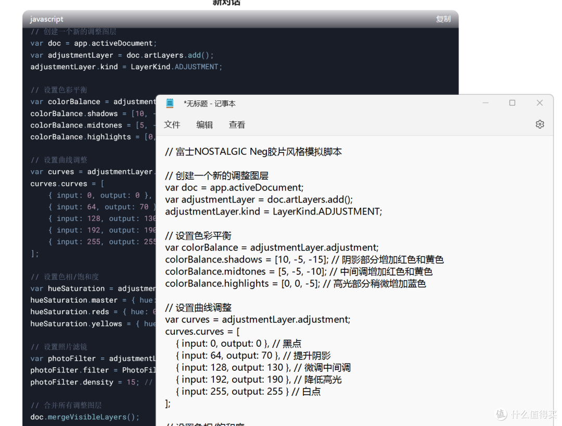Open the 查看 menu in Notepad
Viewport: 562px width, 426px height.
[x=237, y=125]
